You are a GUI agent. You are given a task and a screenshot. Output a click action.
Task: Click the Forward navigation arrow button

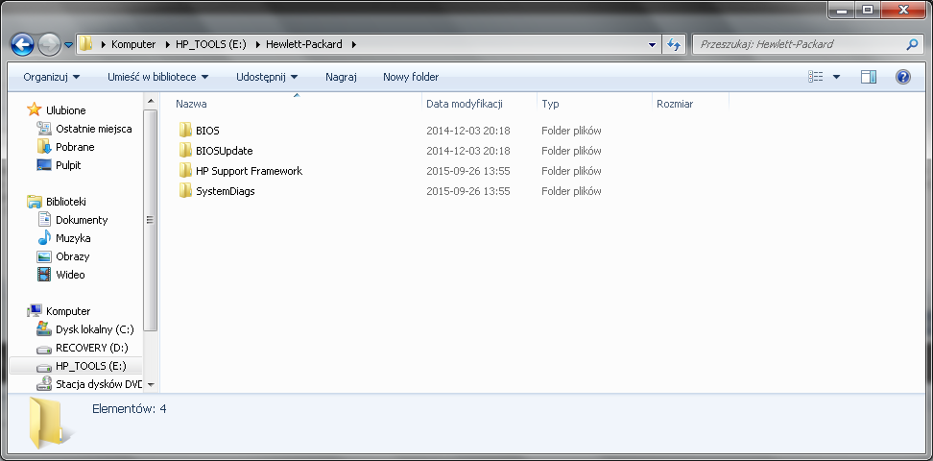click(x=48, y=44)
